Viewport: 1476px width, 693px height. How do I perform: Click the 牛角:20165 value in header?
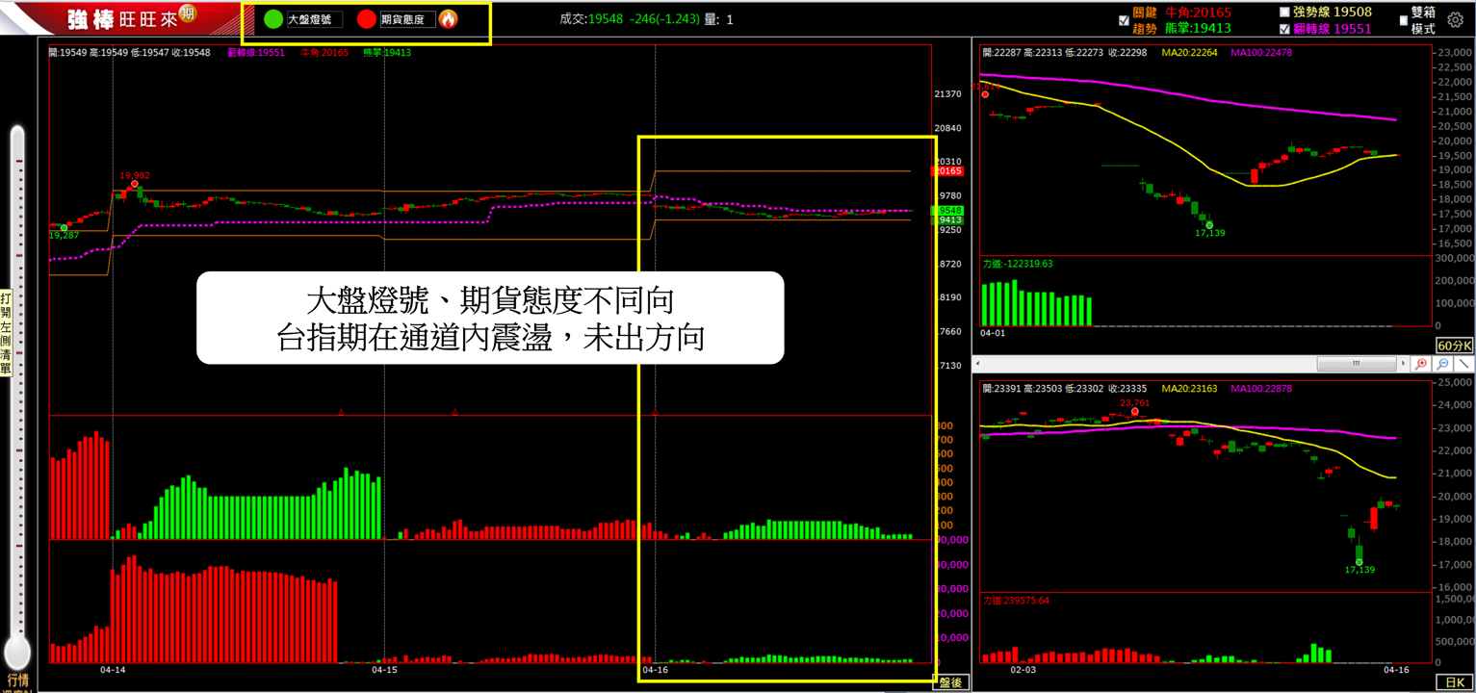(1198, 13)
